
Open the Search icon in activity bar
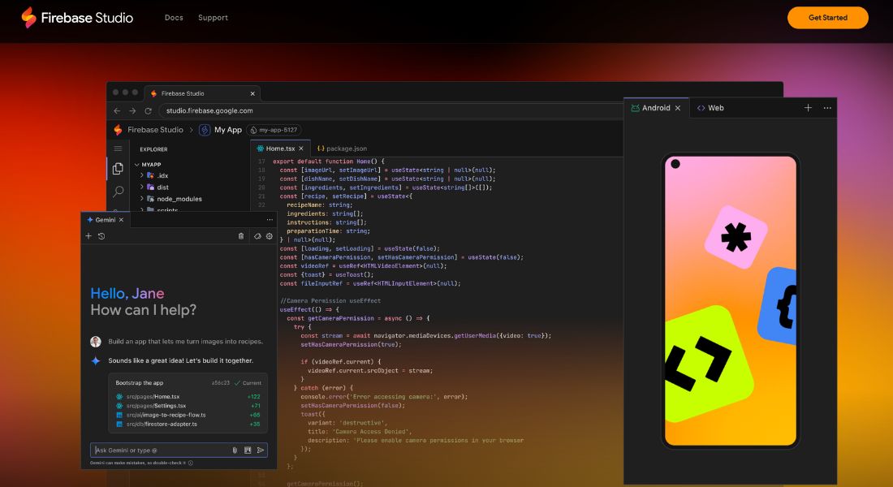pyautogui.click(x=118, y=192)
